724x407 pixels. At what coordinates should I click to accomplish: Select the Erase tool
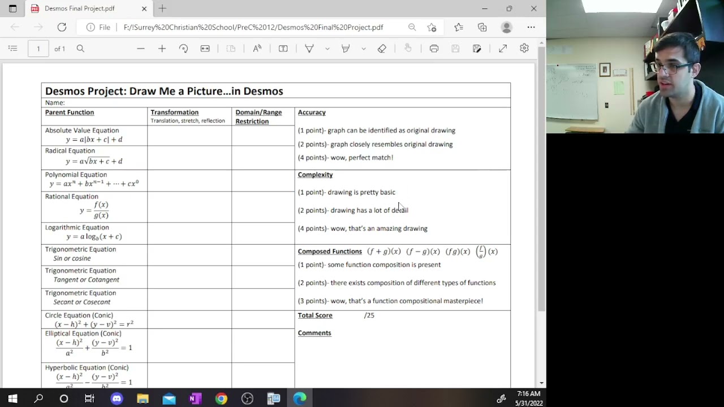click(x=382, y=49)
